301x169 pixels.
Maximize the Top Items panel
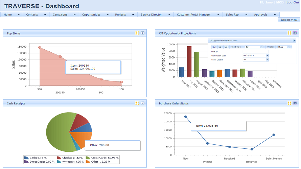point(137,33)
